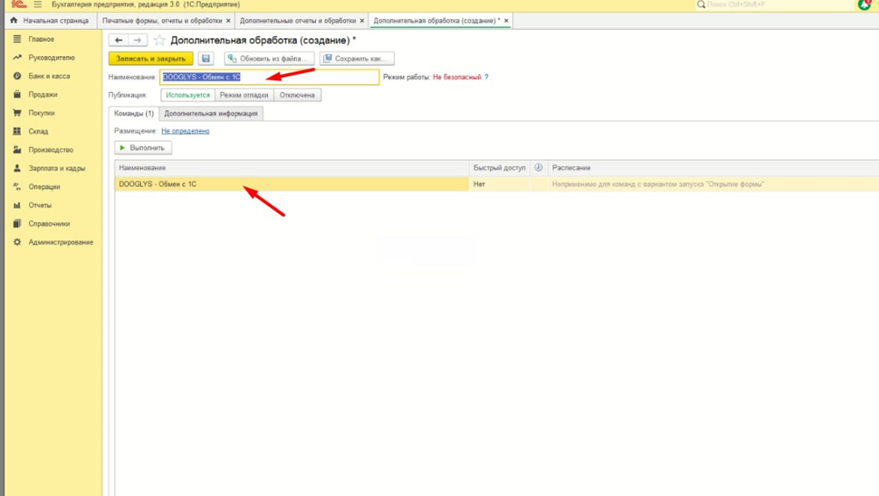Set publication to Режим отладки
Viewport: 879px width, 496px height.
(x=244, y=95)
